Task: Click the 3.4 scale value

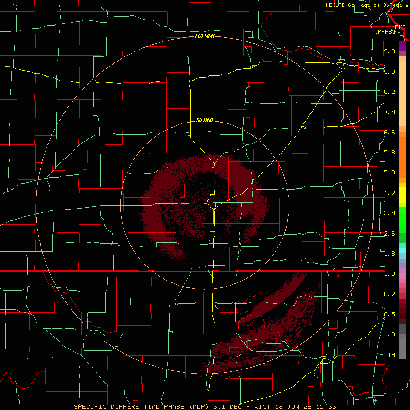Action: point(389,213)
